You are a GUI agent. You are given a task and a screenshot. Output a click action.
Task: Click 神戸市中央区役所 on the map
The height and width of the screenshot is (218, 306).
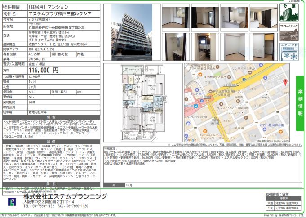pos(215,77)
